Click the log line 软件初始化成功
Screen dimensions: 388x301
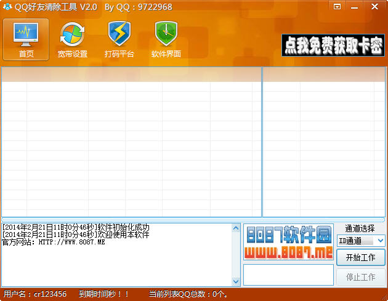(x=76, y=227)
